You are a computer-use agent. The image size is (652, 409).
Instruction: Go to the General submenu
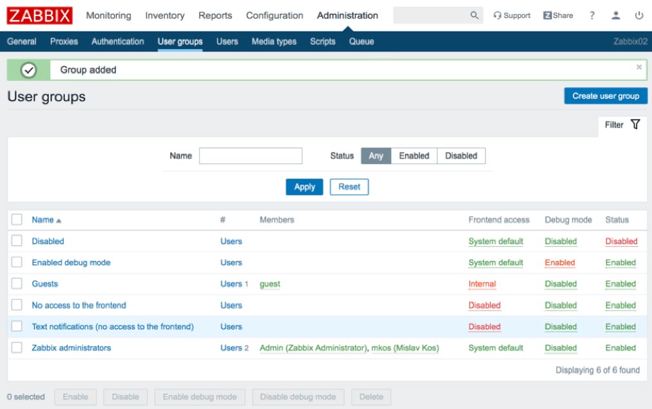tap(22, 42)
